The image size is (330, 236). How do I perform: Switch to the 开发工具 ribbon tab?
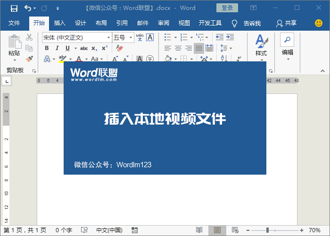(x=210, y=23)
